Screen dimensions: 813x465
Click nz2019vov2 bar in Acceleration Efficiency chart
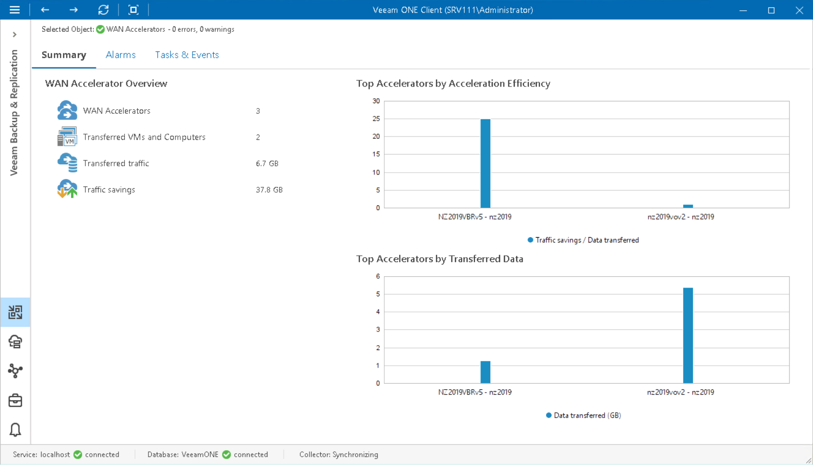[x=688, y=206]
